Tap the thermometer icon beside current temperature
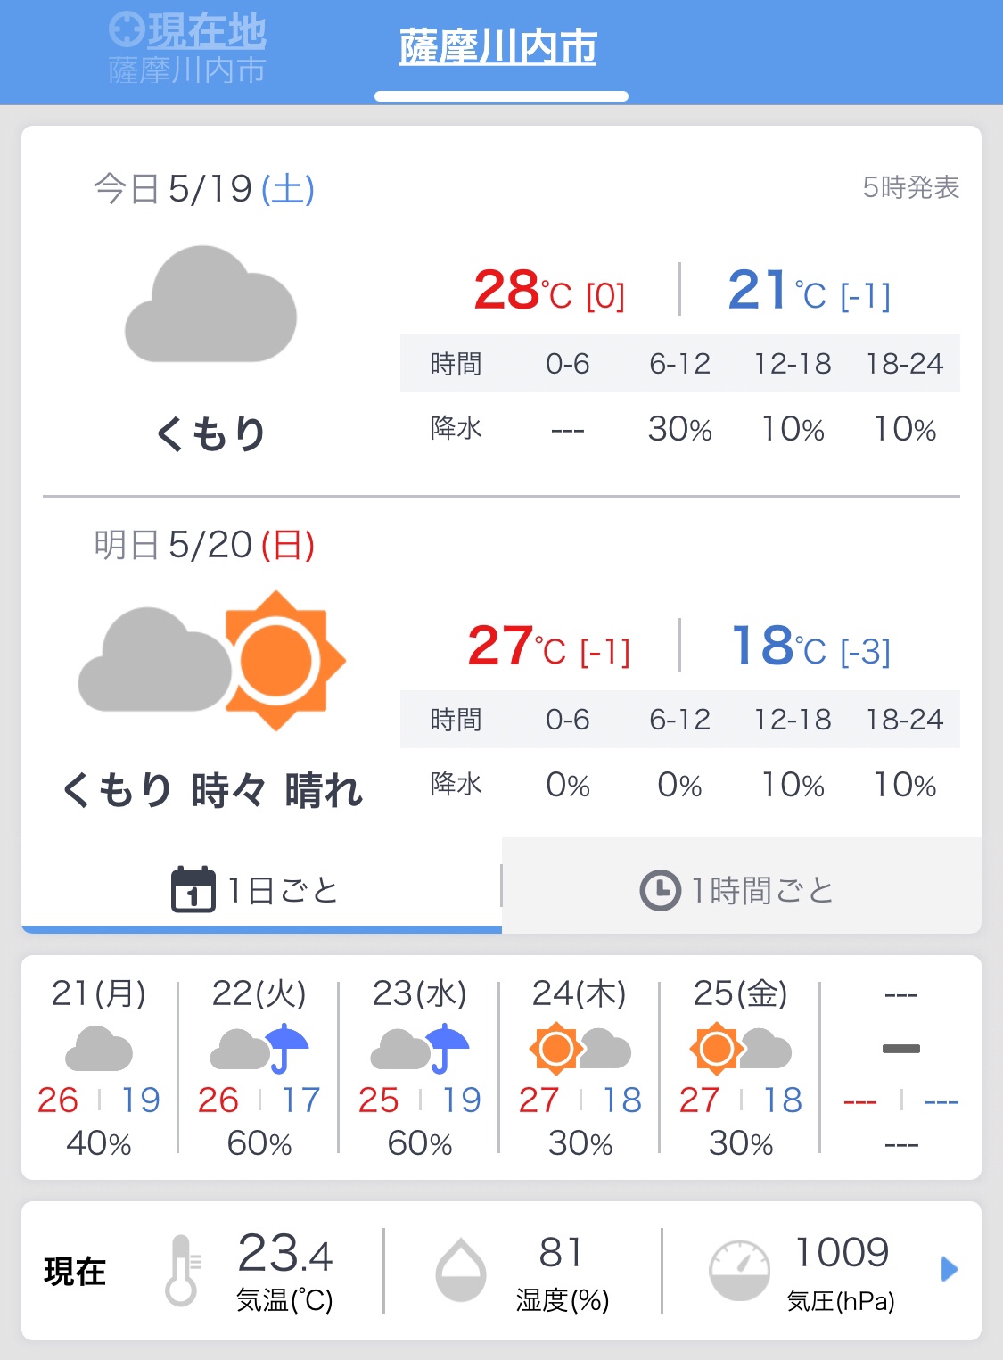This screenshot has height=1360, width=1003. coord(182,1270)
